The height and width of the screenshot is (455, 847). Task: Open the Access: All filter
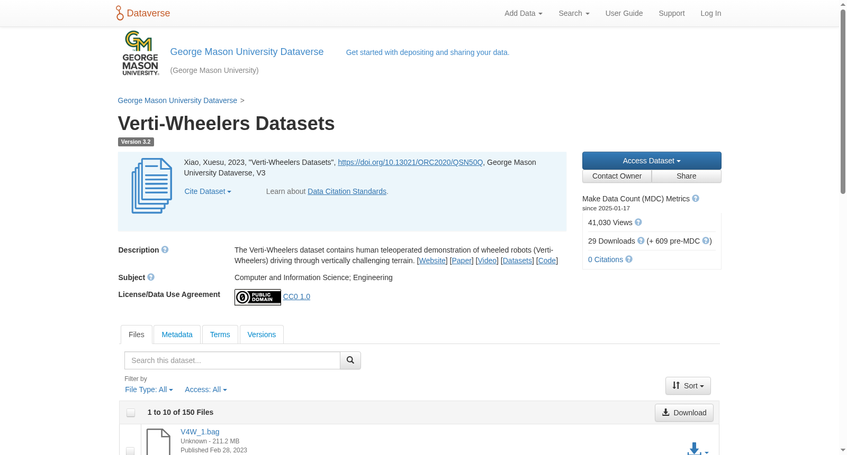click(x=206, y=389)
